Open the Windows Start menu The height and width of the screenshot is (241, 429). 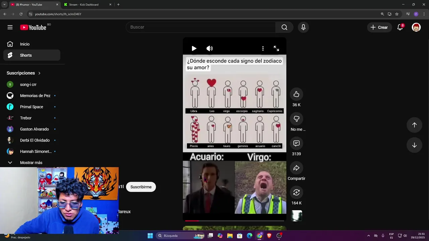150,236
